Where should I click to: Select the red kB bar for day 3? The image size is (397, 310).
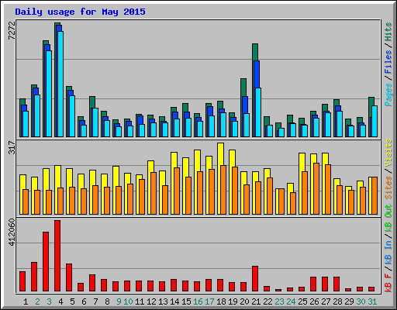[46, 262]
